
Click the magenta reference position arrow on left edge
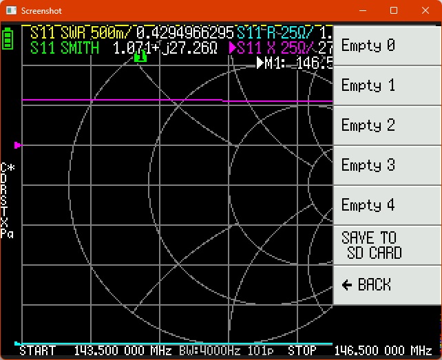(18, 145)
